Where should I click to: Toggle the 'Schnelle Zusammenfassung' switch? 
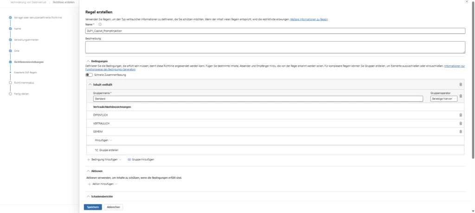[x=89, y=75]
